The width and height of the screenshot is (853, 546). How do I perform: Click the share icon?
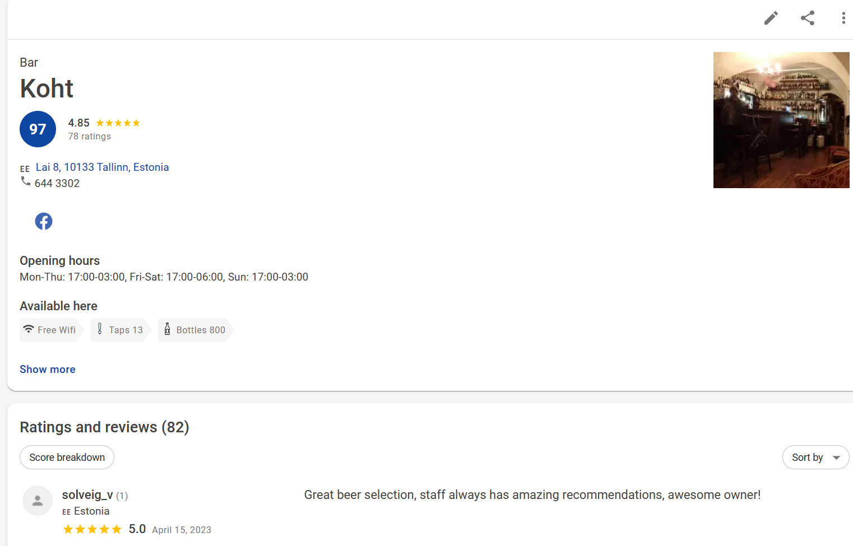(807, 18)
